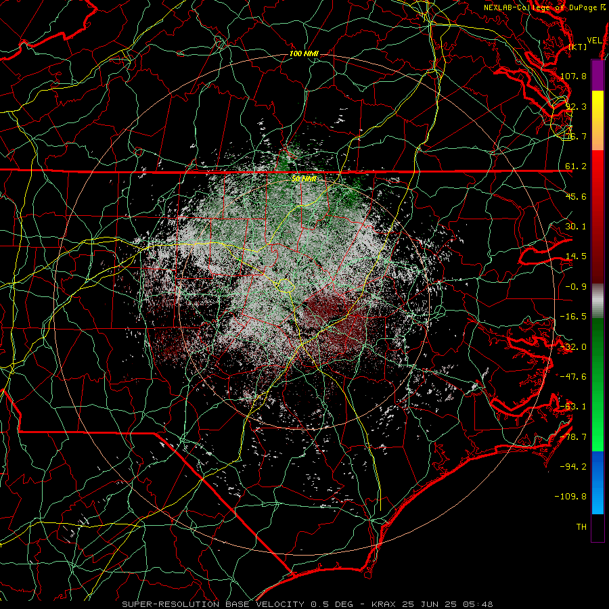Select the 50 NMI range ring label
Screen dimensions: 609x609
pyautogui.click(x=304, y=179)
